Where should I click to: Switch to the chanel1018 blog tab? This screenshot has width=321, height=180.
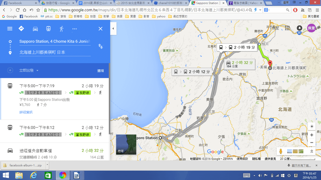[x=170, y=3]
